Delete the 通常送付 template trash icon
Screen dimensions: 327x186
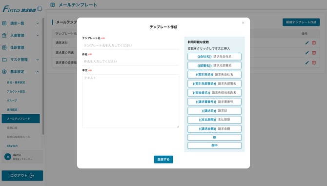tap(314, 43)
